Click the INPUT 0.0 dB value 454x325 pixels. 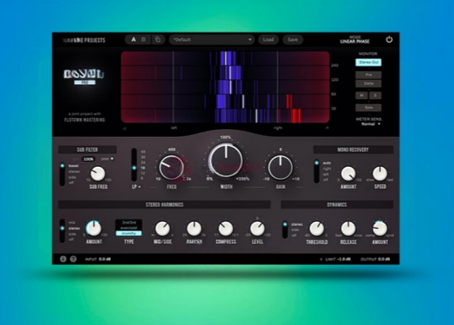[105, 259]
